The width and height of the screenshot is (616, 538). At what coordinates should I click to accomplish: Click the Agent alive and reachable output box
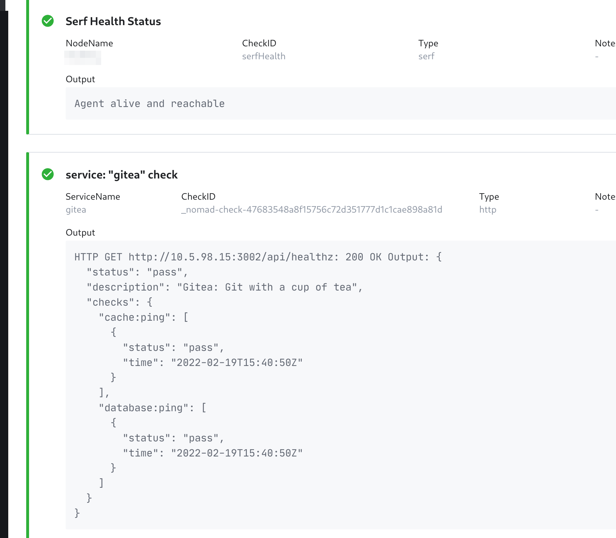point(340,103)
